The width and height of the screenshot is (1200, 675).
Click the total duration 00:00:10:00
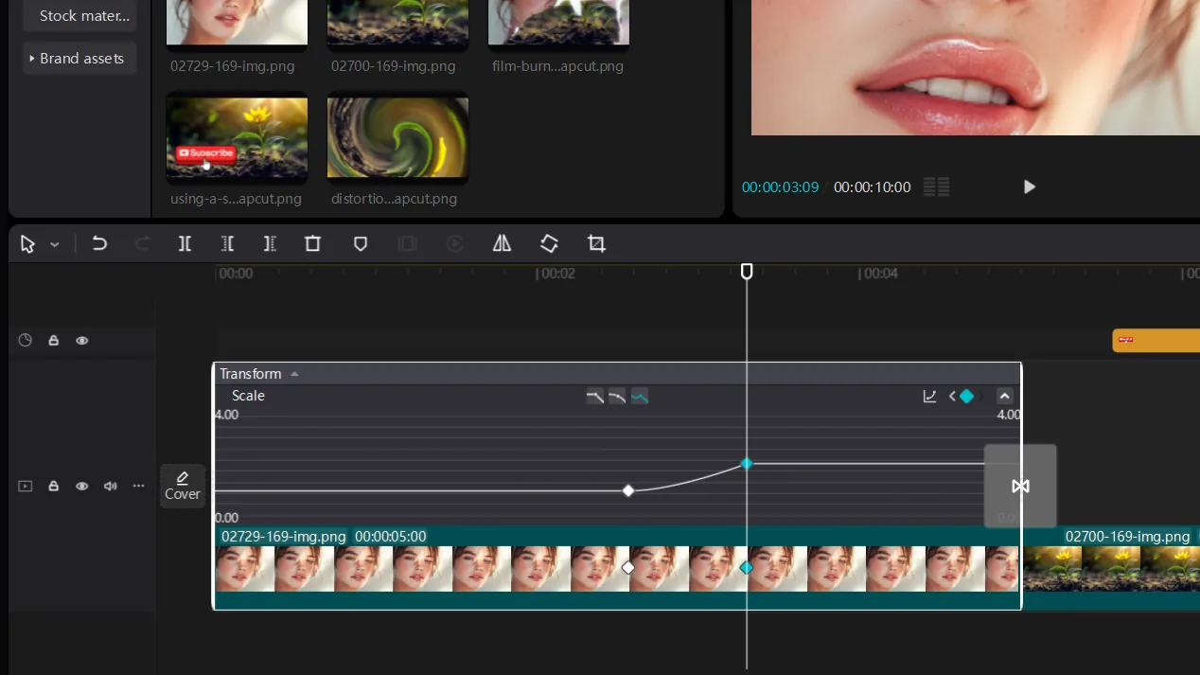[x=872, y=187]
